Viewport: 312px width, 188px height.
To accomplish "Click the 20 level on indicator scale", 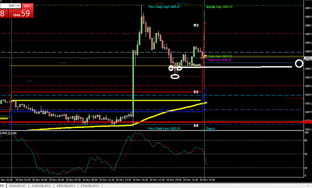I will tap(306, 168).
